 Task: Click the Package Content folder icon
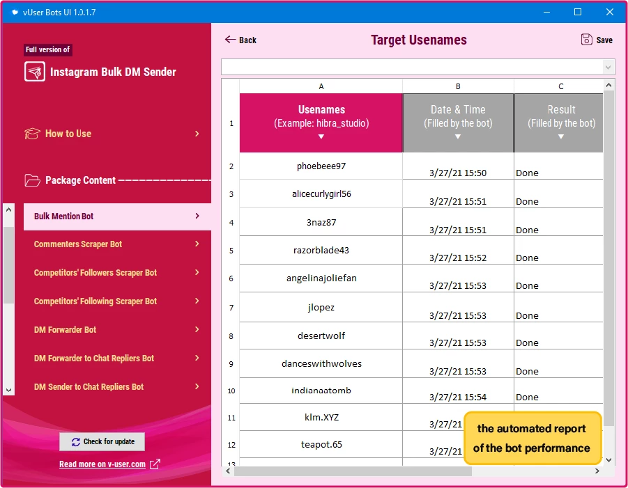[x=32, y=180]
